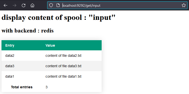The width and height of the screenshot is (189, 94).
Task: Reload the current page
Action: click(x=24, y=5)
